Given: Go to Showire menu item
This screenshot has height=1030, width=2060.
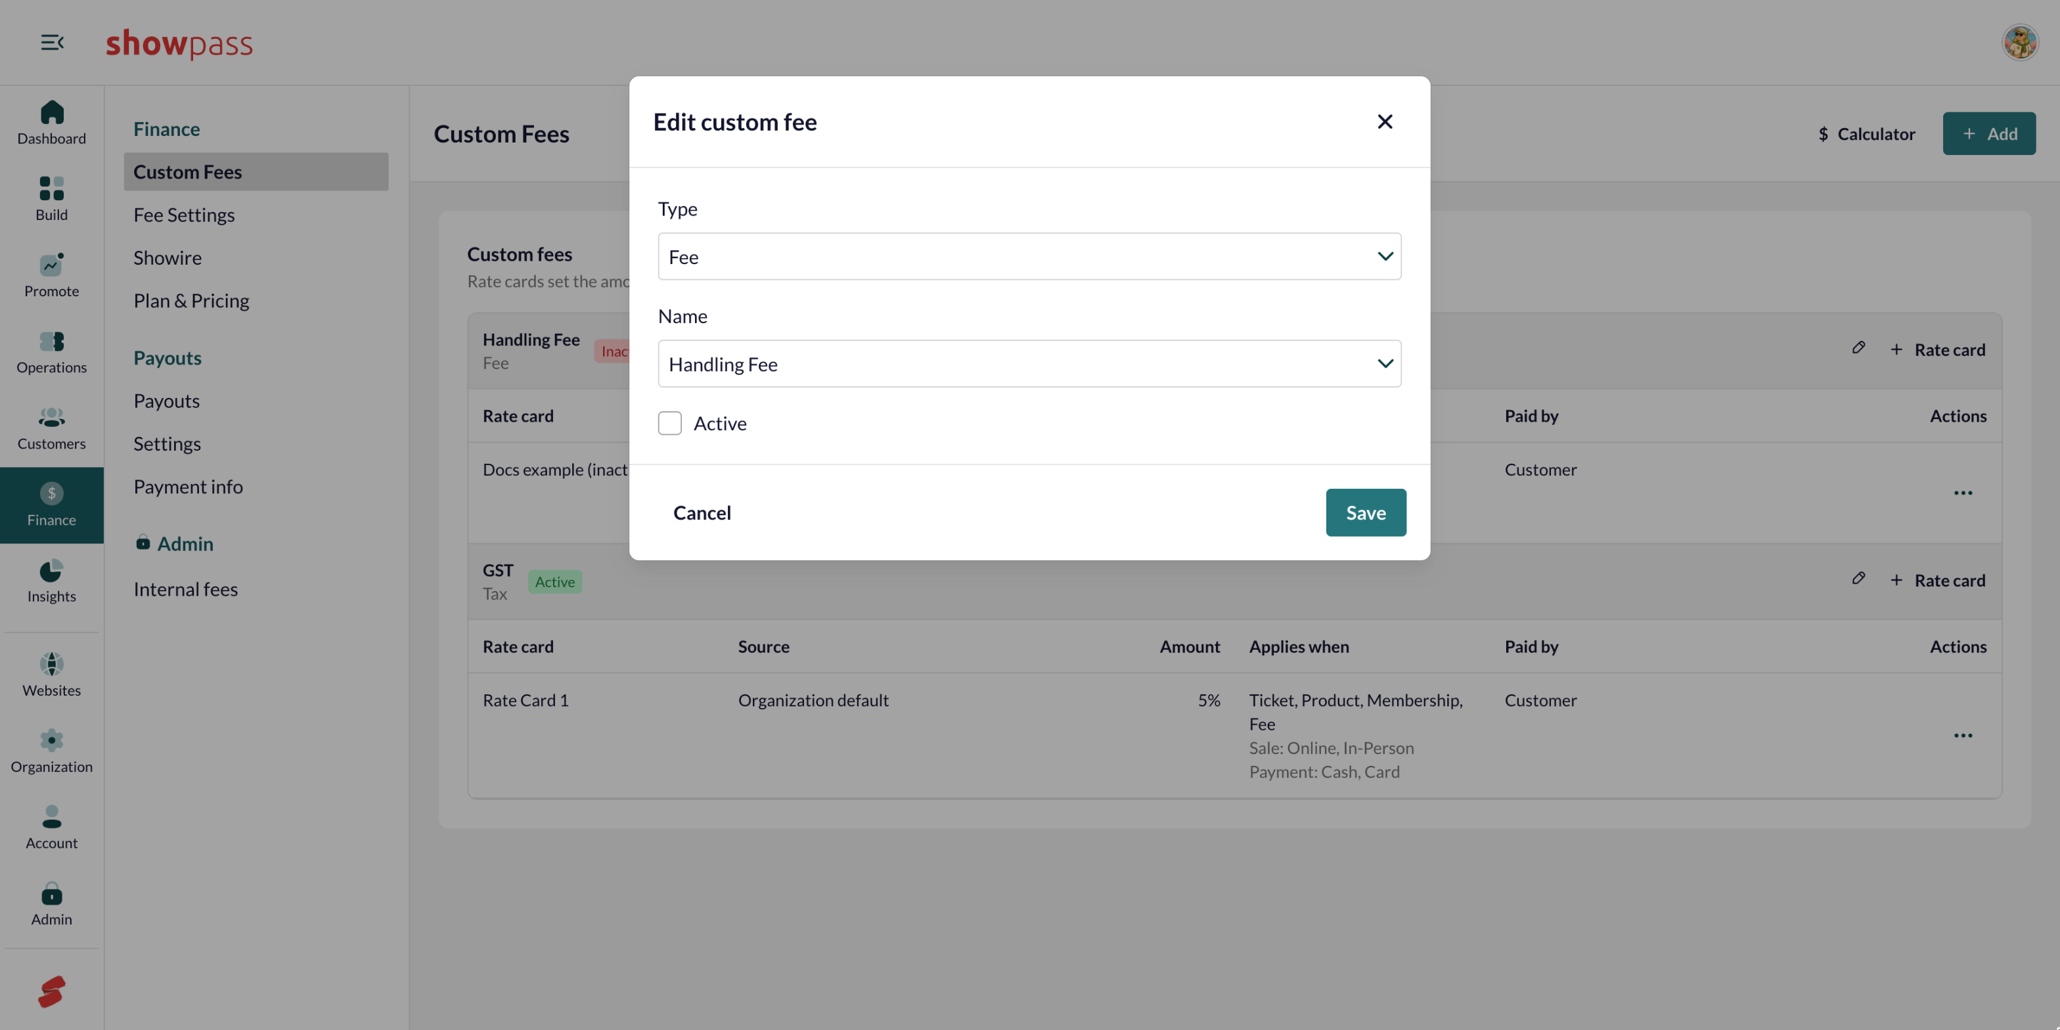Looking at the screenshot, I should 167,257.
